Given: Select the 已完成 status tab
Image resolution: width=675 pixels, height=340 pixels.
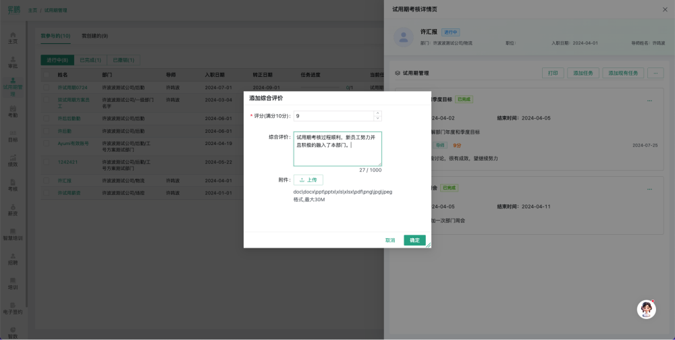Looking at the screenshot, I should pyautogui.click(x=90, y=60).
